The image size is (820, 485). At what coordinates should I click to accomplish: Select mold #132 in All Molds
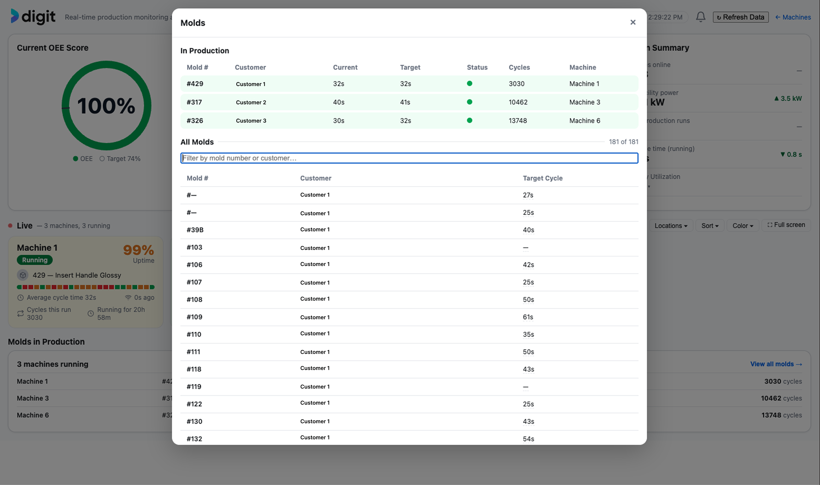pos(409,438)
